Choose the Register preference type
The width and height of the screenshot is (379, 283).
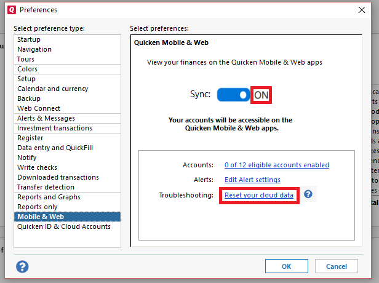click(x=67, y=138)
